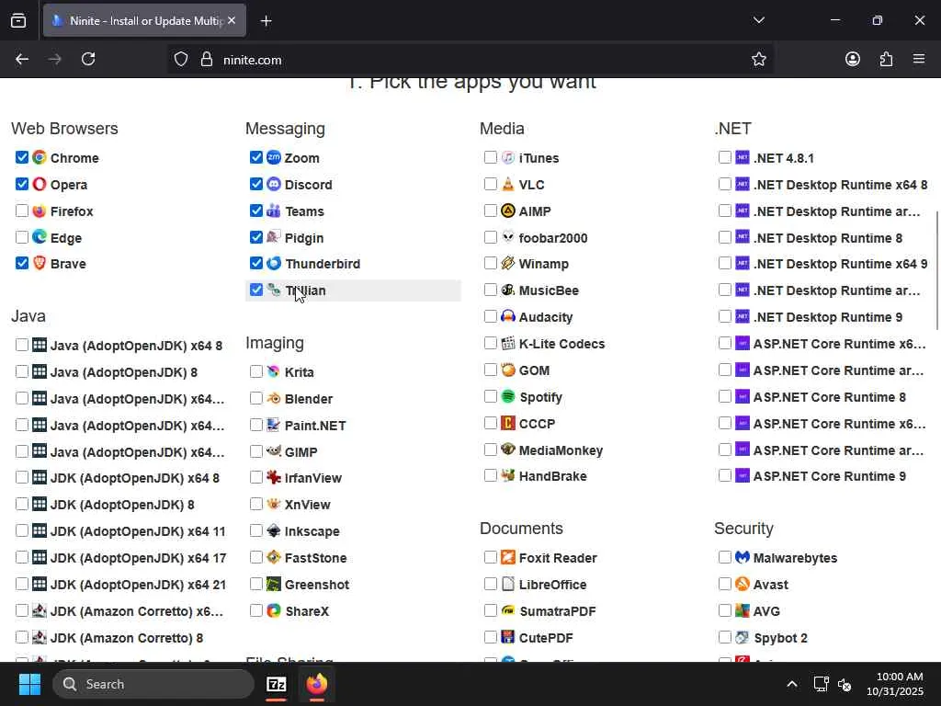Click the Audacity headphones icon
Screen dimensions: 941x706
(508, 316)
